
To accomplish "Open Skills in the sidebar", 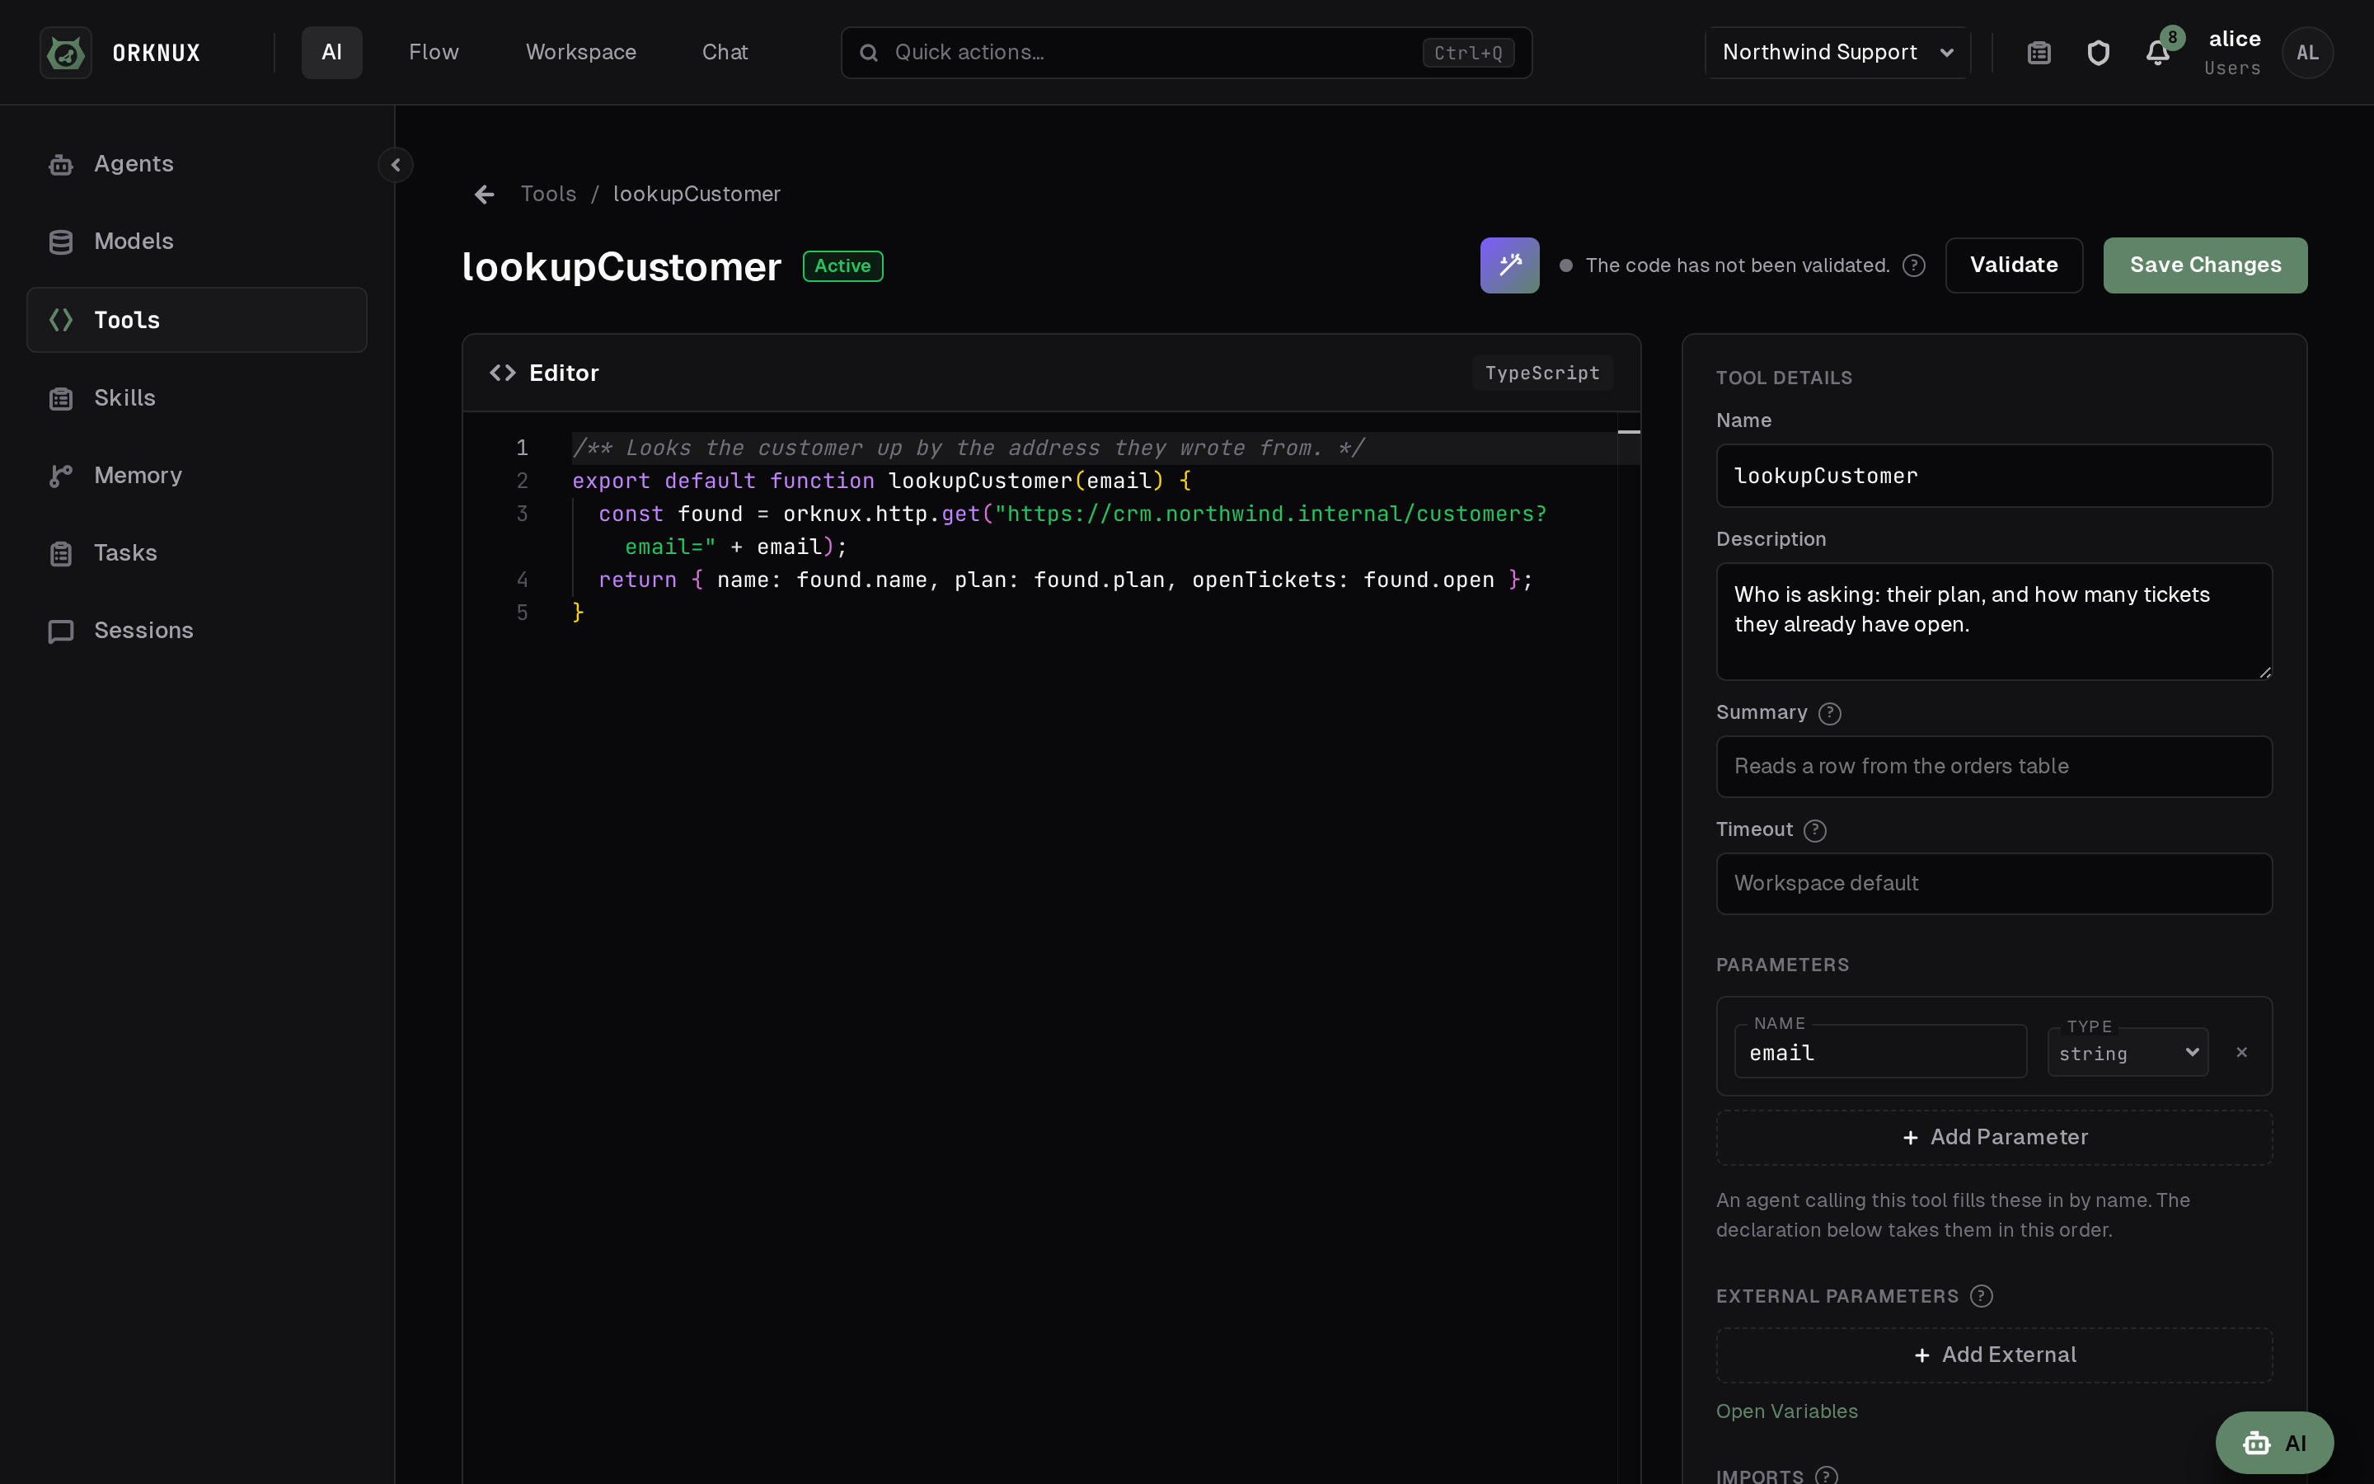I will pos(197,397).
